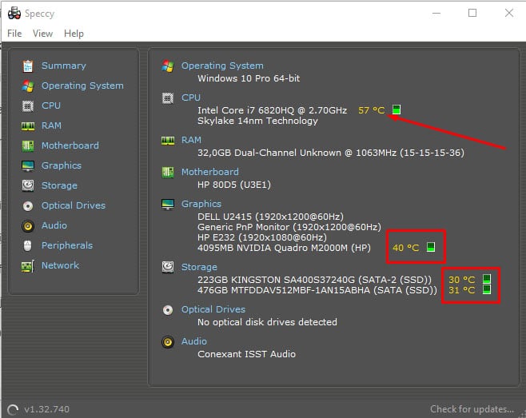Viewport: 526px width, 418px height.
Task: Click the refresh spinner icon in the status bar
Action: pyautogui.click(x=13, y=410)
